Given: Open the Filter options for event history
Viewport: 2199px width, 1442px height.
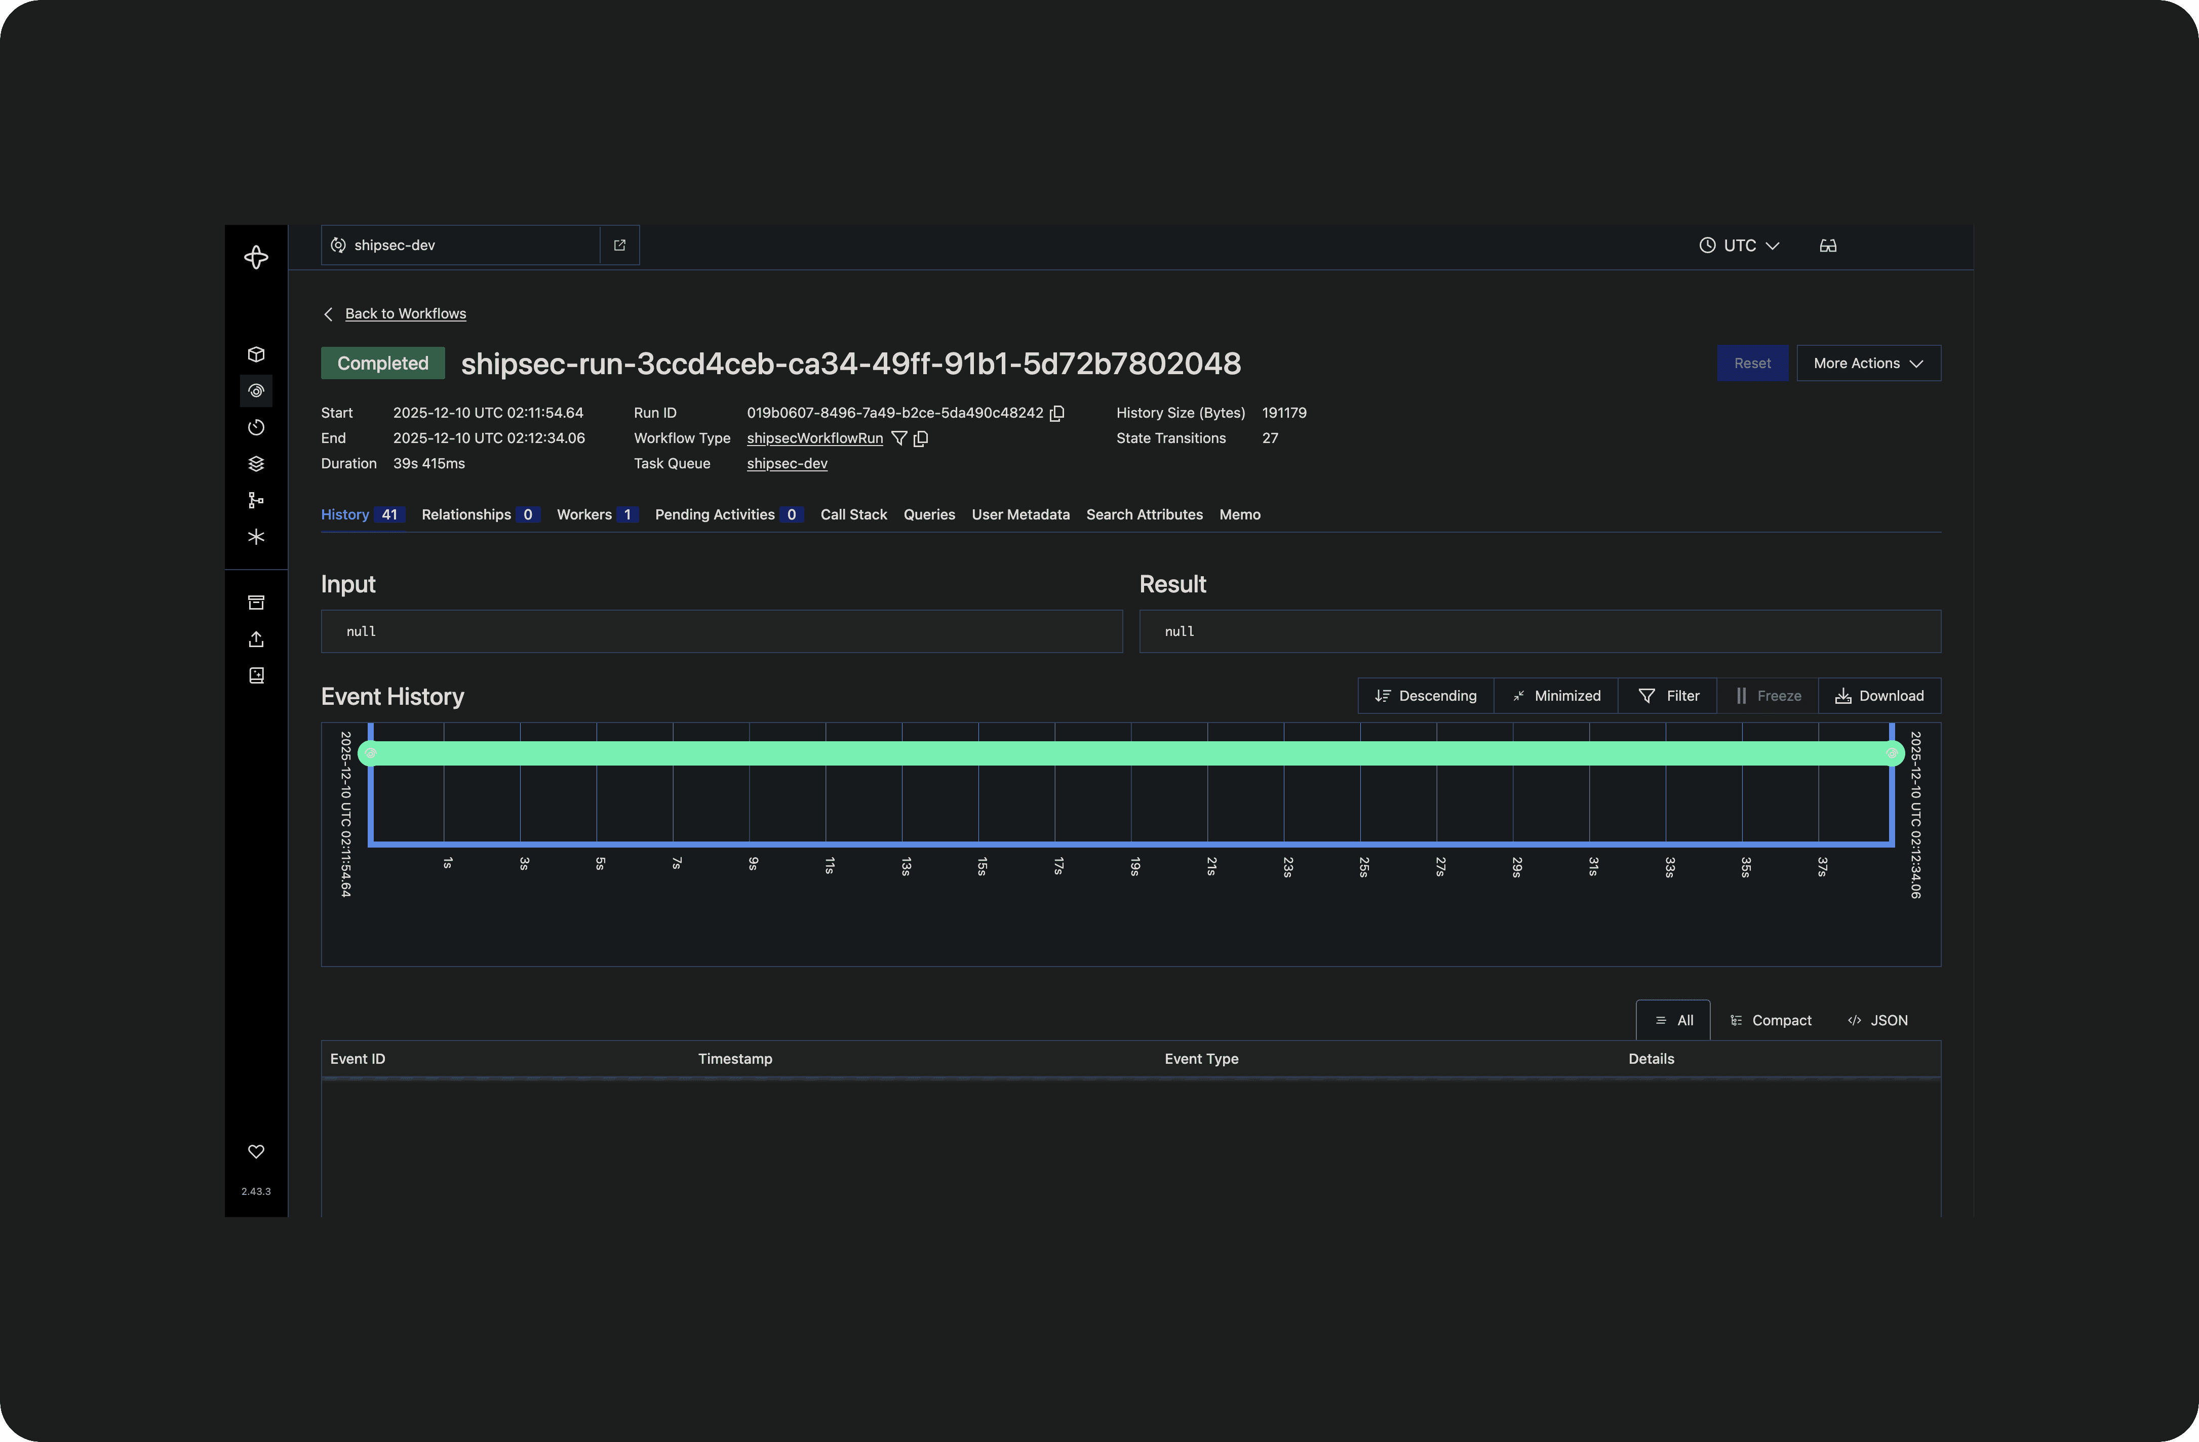Looking at the screenshot, I should tap(1668, 696).
